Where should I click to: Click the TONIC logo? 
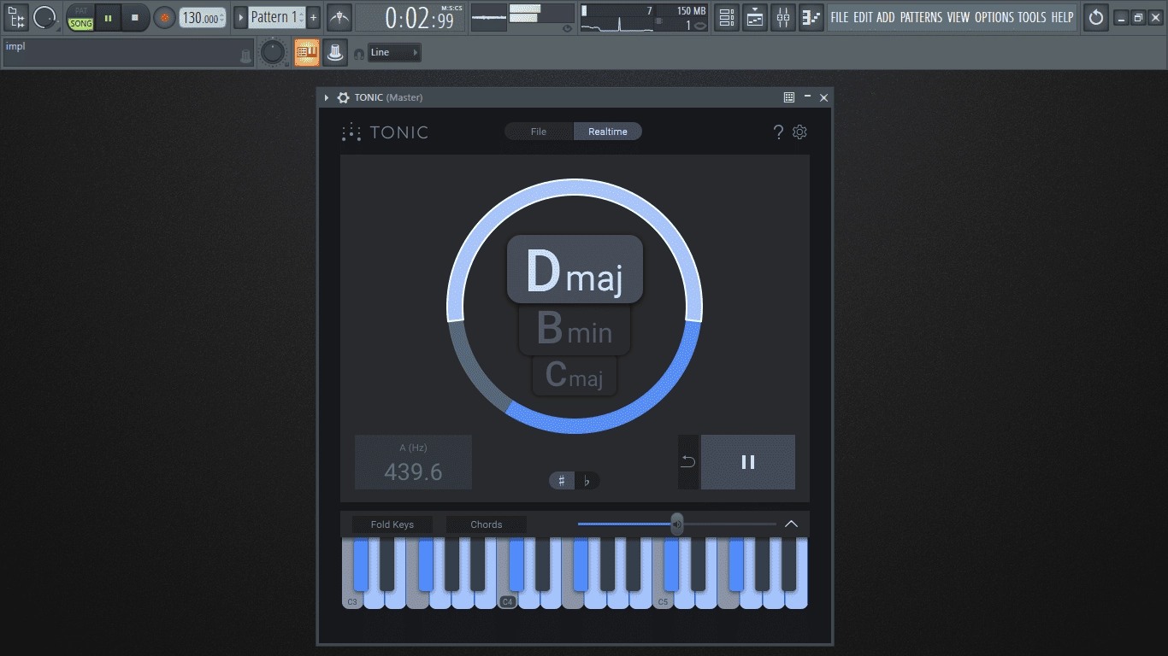click(x=385, y=132)
